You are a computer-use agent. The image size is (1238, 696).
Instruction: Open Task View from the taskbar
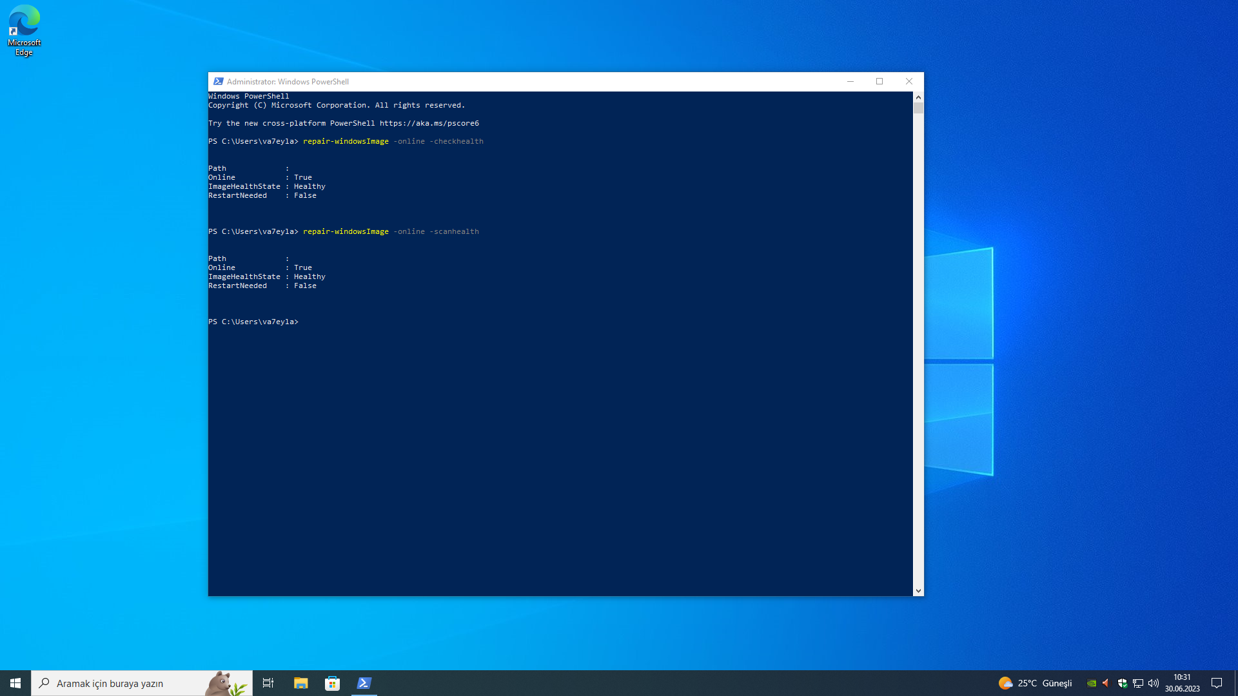(268, 683)
